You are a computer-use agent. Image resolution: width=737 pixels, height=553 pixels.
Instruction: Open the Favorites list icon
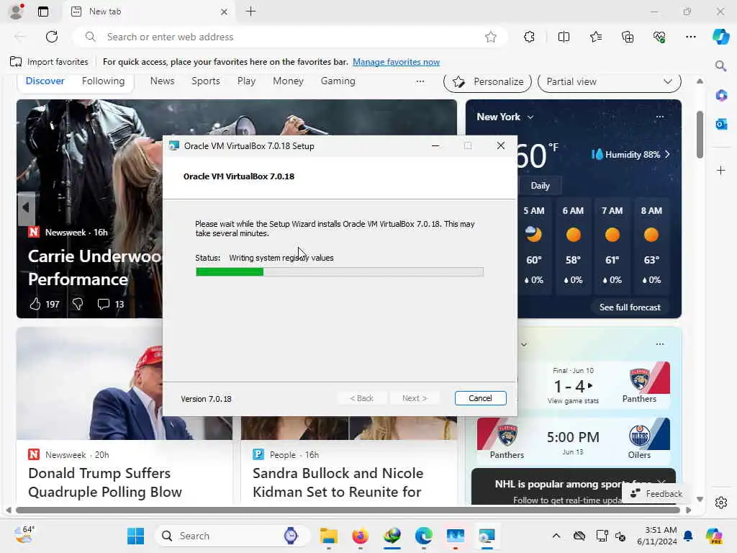(x=596, y=37)
